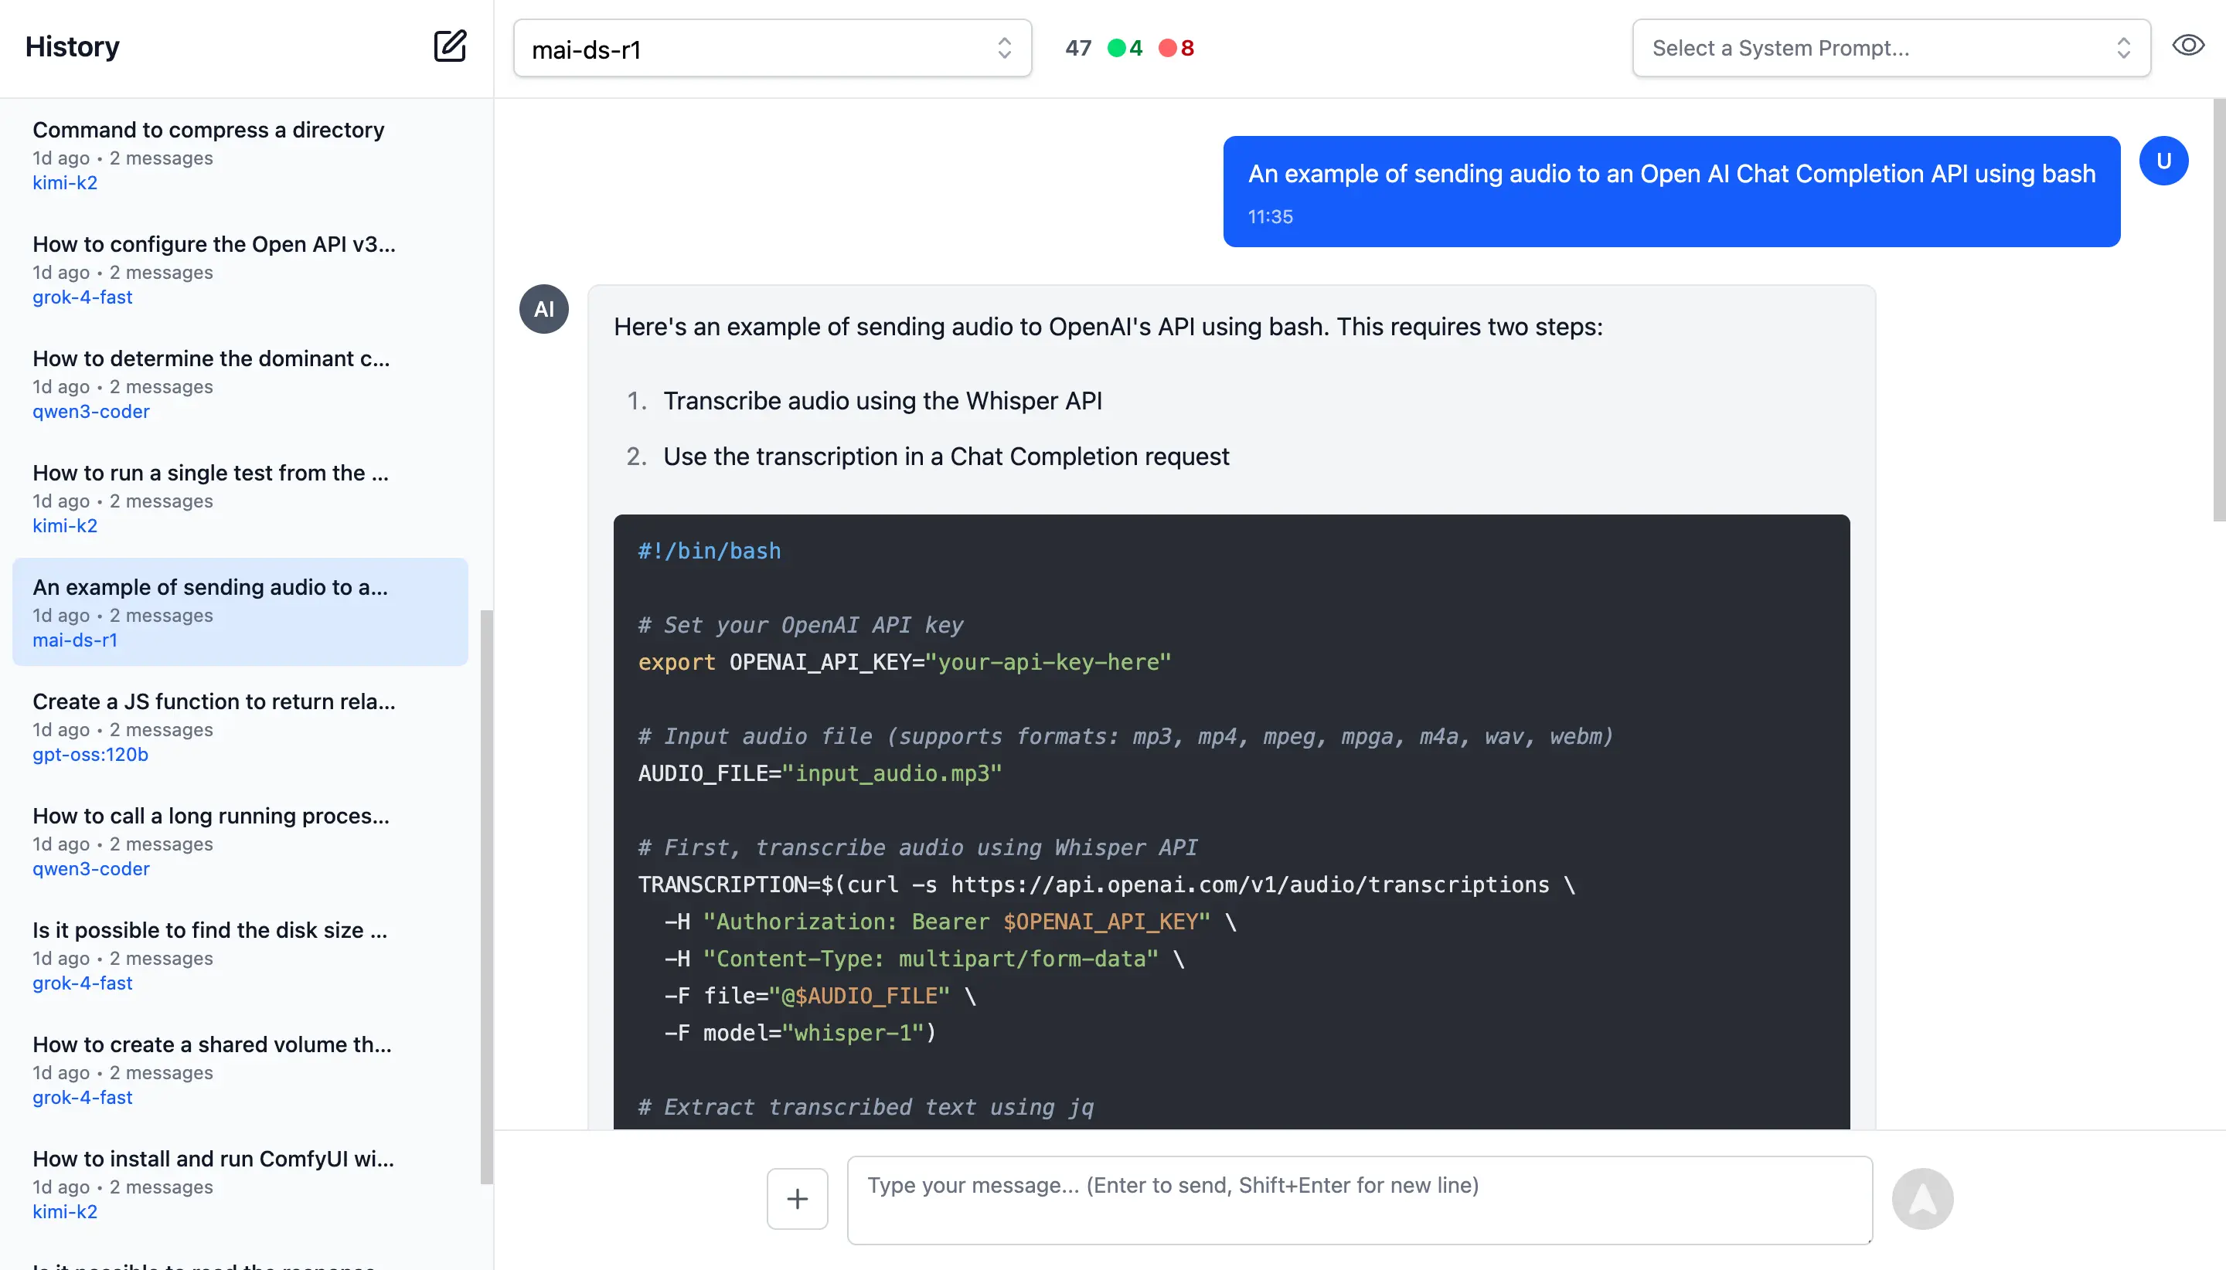Viewport: 2226px width, 1270px height.
Task: Click the total count 47
Action: pos(1077,48)
